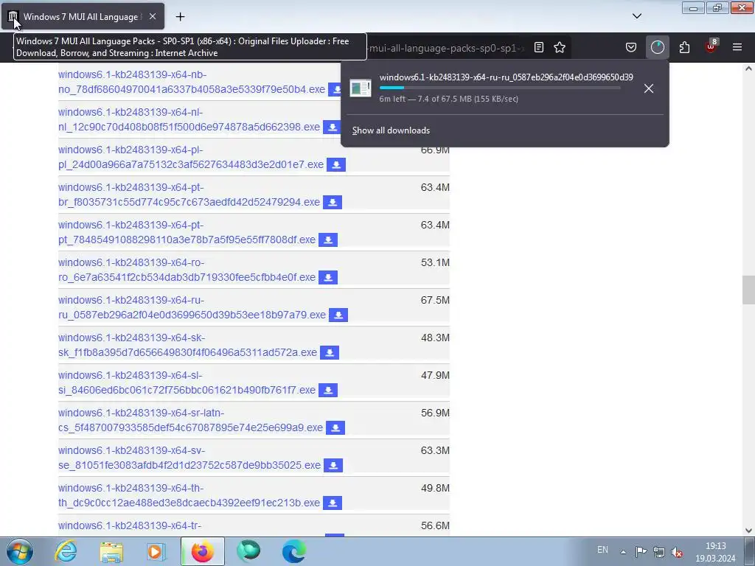This screenshot has width=755, height=566.
Task: Open Windows Media Player from taskbar
Action: pos(156,552)
